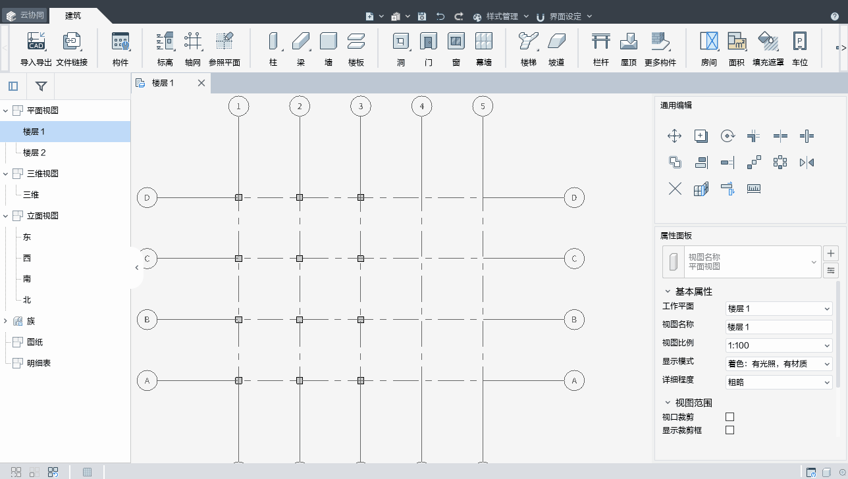Open the 视图比例 1:100 dropdown

779,345
